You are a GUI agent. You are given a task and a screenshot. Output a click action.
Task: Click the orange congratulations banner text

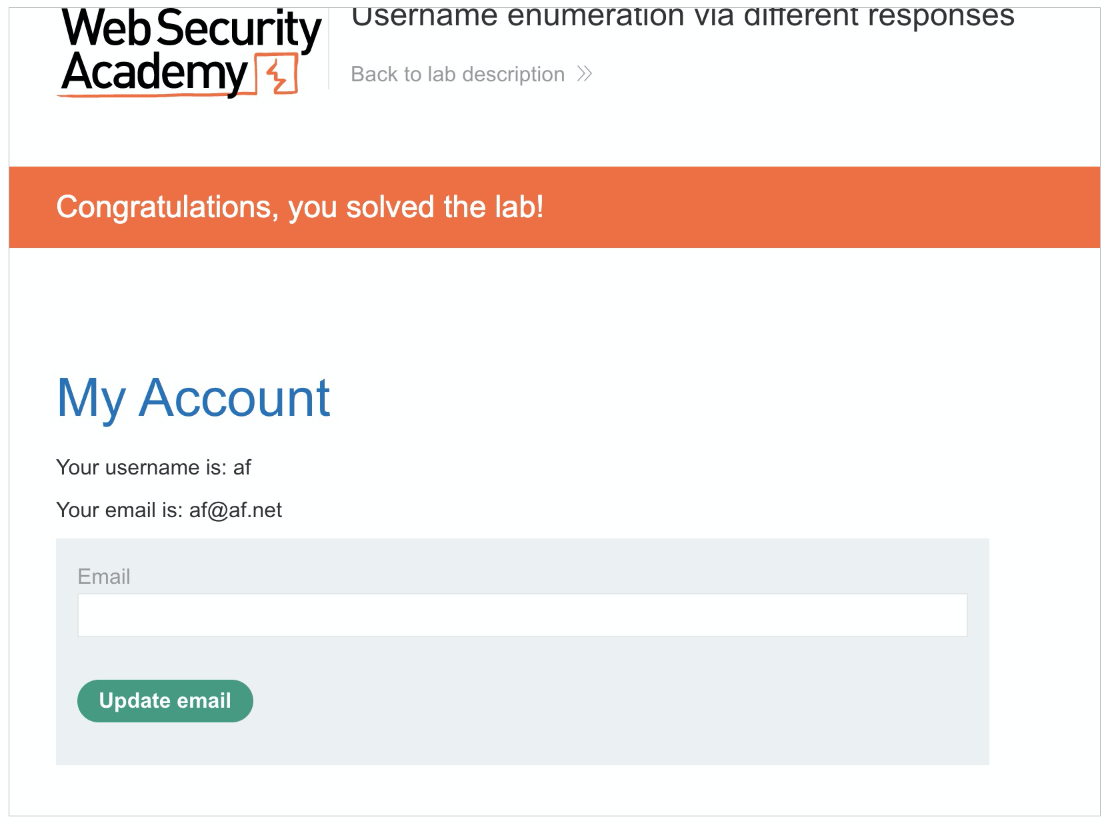[300, 207]
